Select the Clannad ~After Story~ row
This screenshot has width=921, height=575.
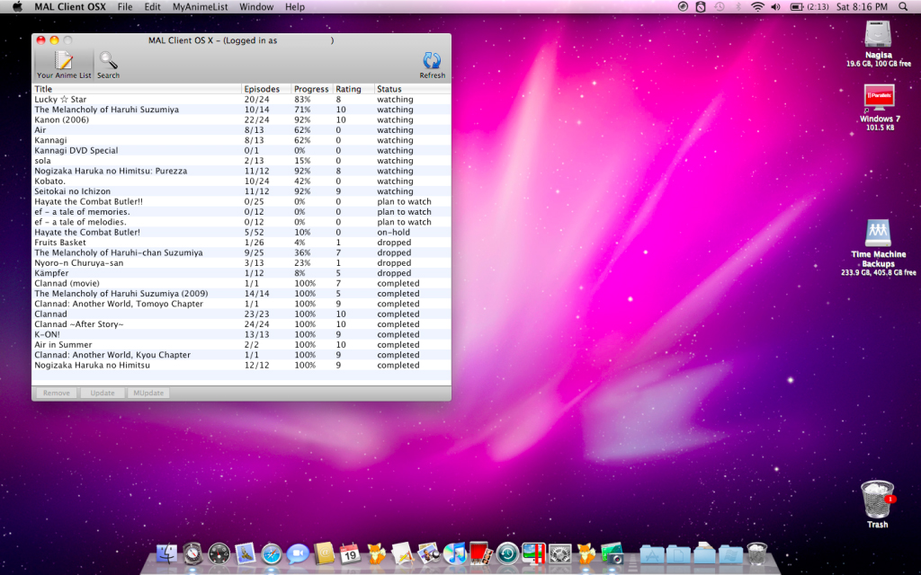[x=241, y=323]
